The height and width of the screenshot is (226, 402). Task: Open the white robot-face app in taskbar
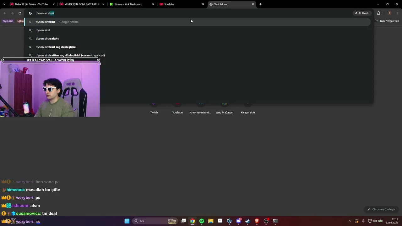(220, 221)
